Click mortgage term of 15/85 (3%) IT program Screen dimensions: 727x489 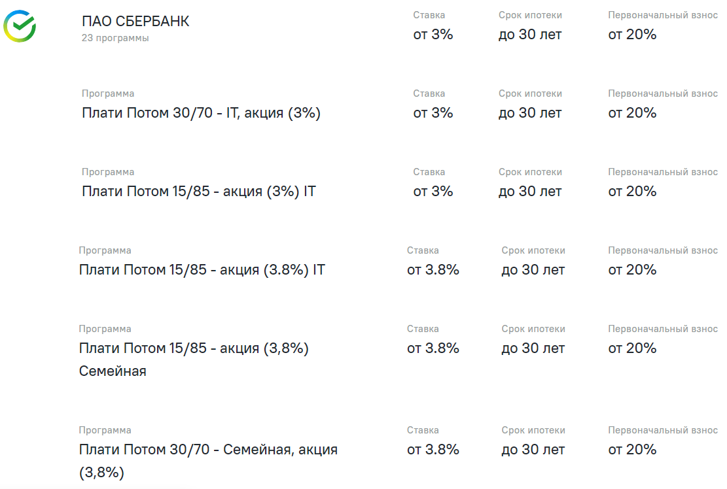point(530,192)
